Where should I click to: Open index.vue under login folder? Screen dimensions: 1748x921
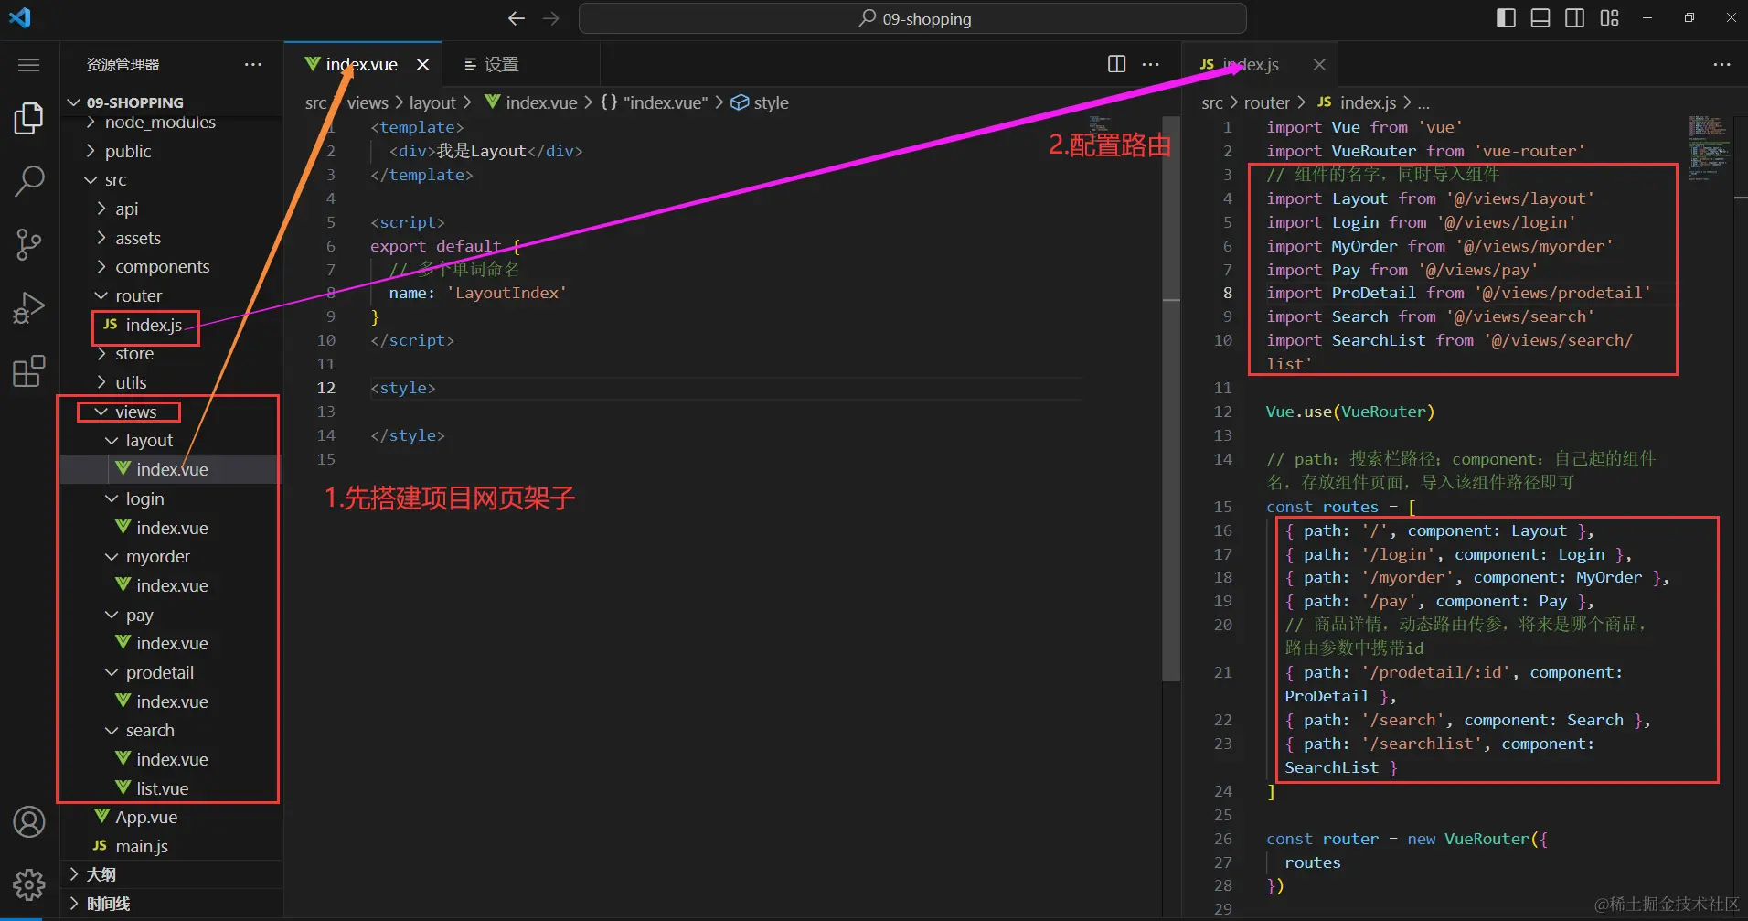(x=172, y=529)
